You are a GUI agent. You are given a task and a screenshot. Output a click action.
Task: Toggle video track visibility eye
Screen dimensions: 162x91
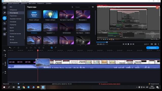coord(5,62)
